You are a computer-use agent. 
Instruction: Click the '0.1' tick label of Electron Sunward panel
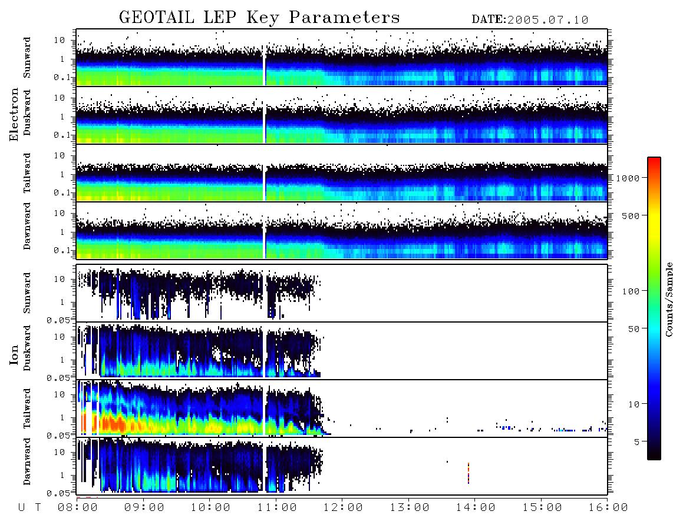pos(62,77)
